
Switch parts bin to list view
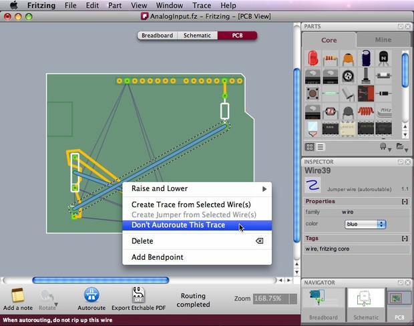321,147
